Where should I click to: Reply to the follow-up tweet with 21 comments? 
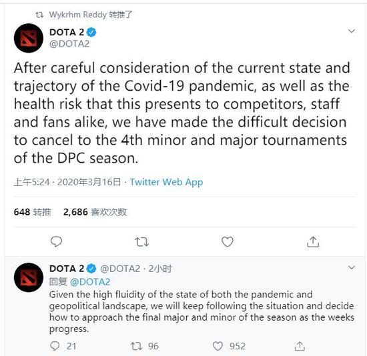coord(55,346)
